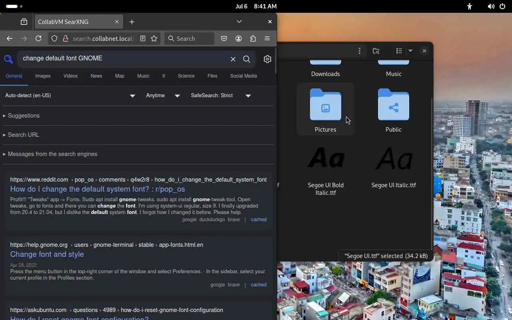Viewport: 512px width, 320px height.
Task: Open Files window three-dot menu
Action: click(x=360, y=51)
